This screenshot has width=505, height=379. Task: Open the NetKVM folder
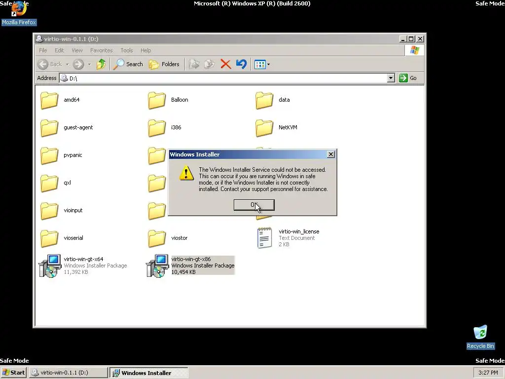point(276,128)
